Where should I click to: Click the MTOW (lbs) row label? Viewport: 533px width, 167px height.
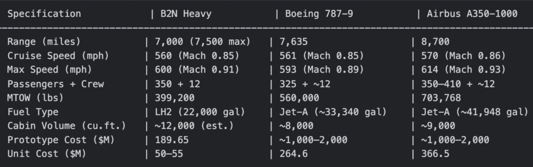click(x=36, y=98)
